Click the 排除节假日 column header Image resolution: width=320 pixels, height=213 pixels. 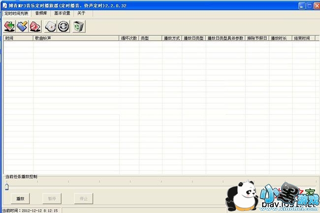point(257,38)
